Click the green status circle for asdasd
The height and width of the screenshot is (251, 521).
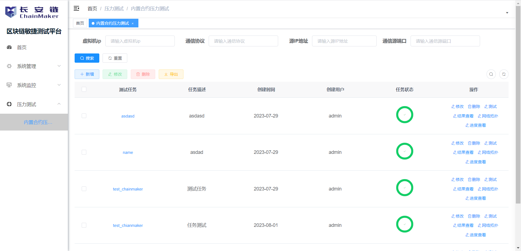(404, 115)
